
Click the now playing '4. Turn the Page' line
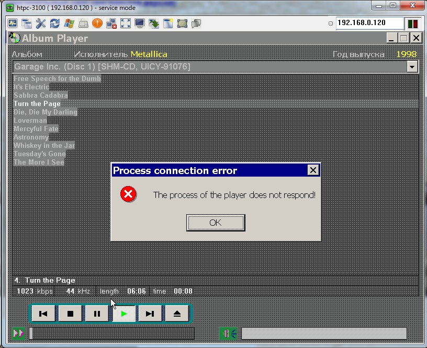click(44, 280)
